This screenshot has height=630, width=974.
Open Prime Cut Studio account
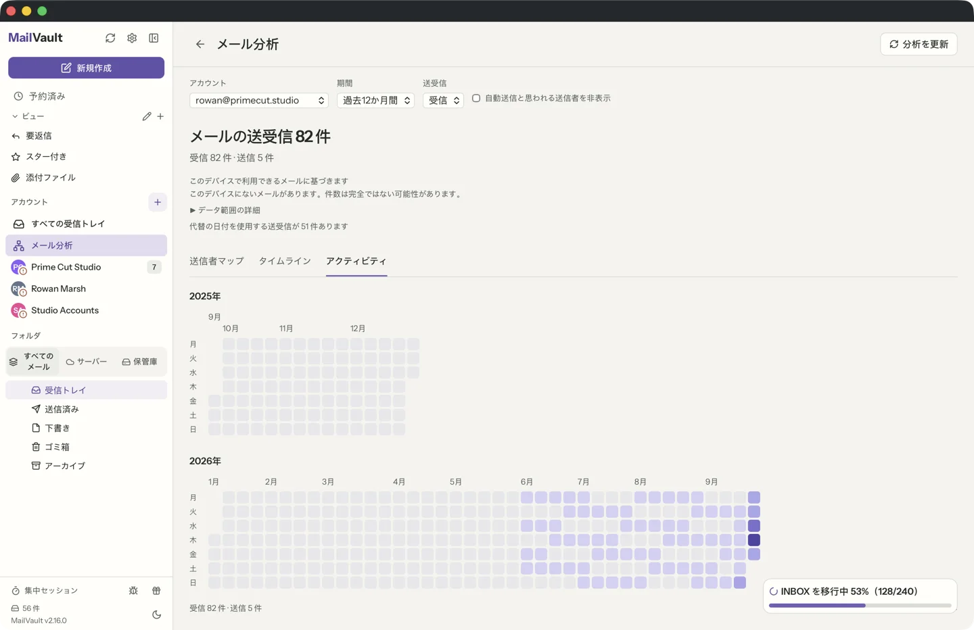(87, 267)
